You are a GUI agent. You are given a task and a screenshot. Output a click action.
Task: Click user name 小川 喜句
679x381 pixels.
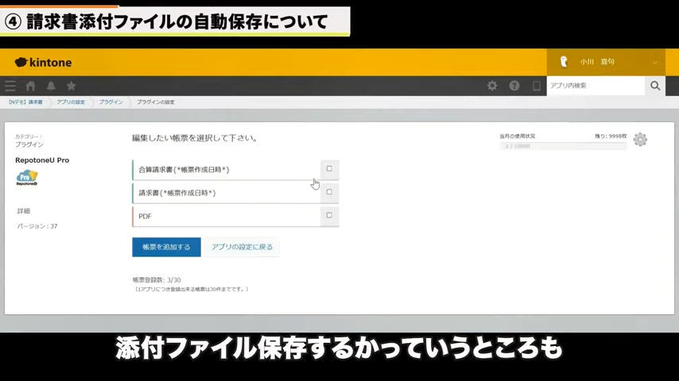point(597,62)
